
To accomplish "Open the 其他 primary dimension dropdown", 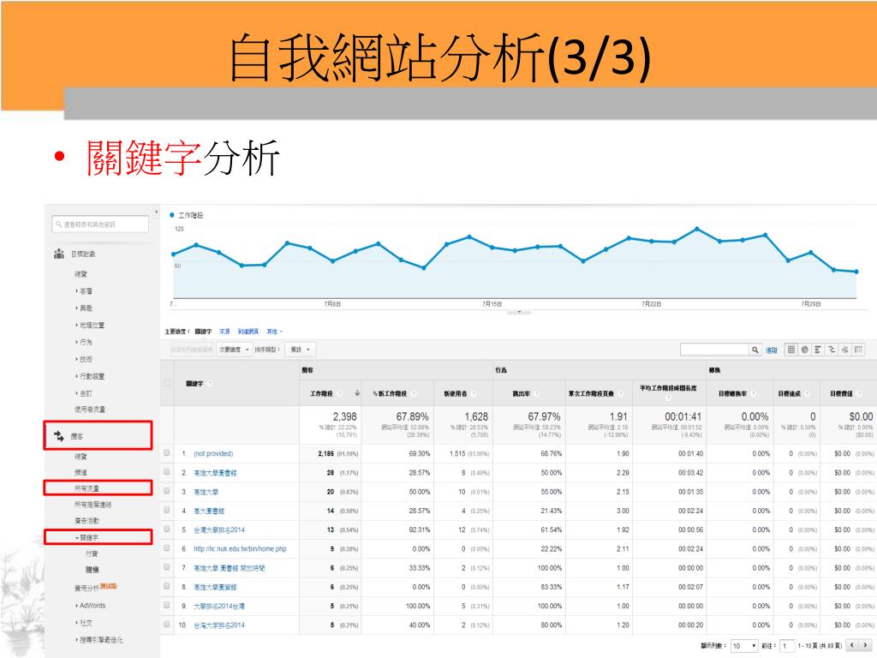I will pyautogui.click(x=275, y=332).
